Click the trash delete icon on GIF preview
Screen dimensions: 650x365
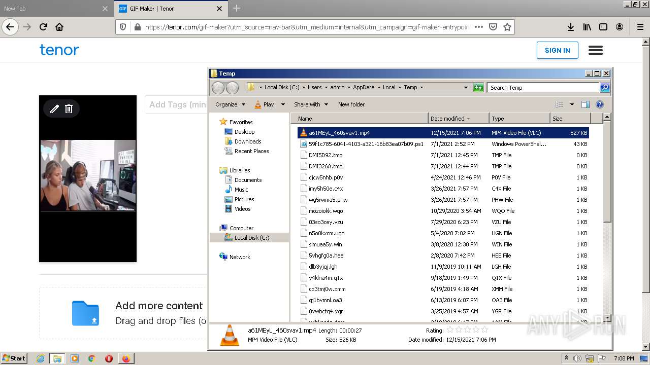(69, 108)
